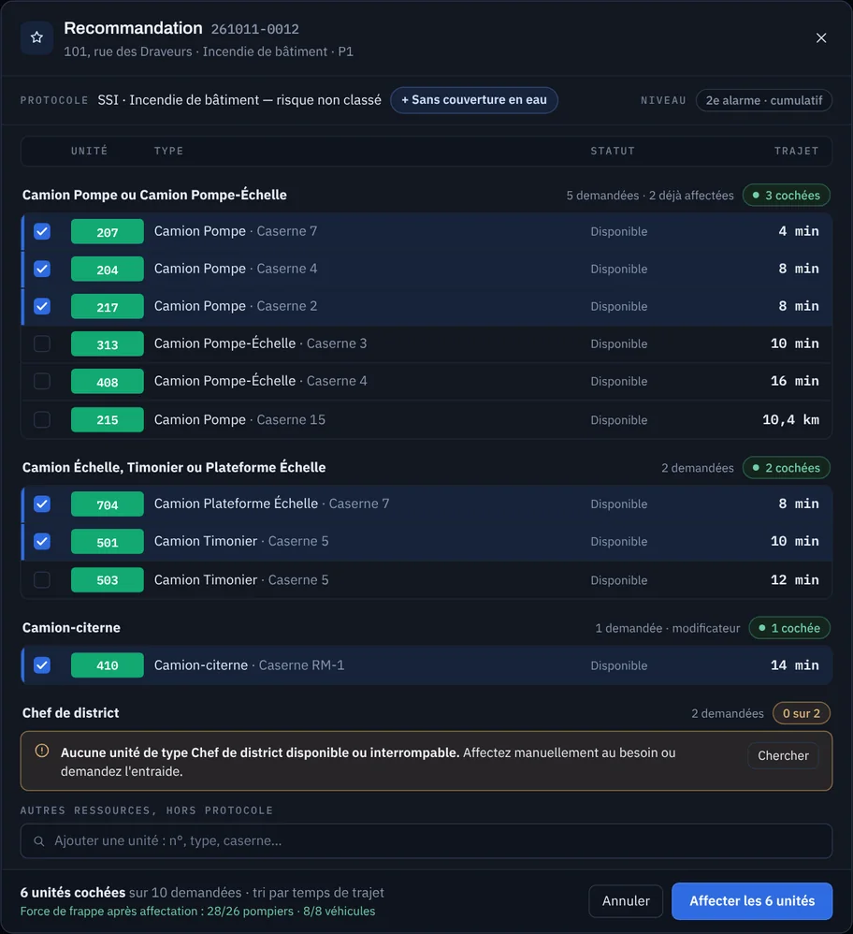The width and height of the screenshot is (853, 934).
Task: Click Chercher to find a Chef de district
Action: point(783,755)
